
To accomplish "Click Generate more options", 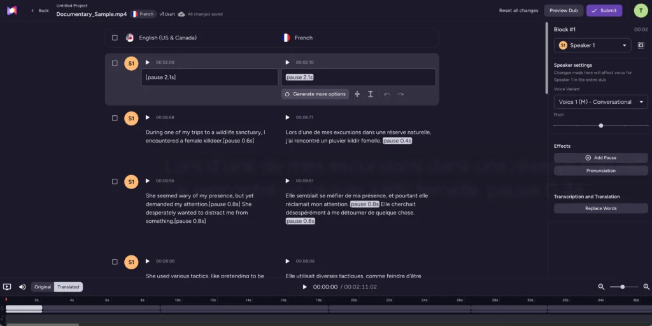I will [315, 94].
